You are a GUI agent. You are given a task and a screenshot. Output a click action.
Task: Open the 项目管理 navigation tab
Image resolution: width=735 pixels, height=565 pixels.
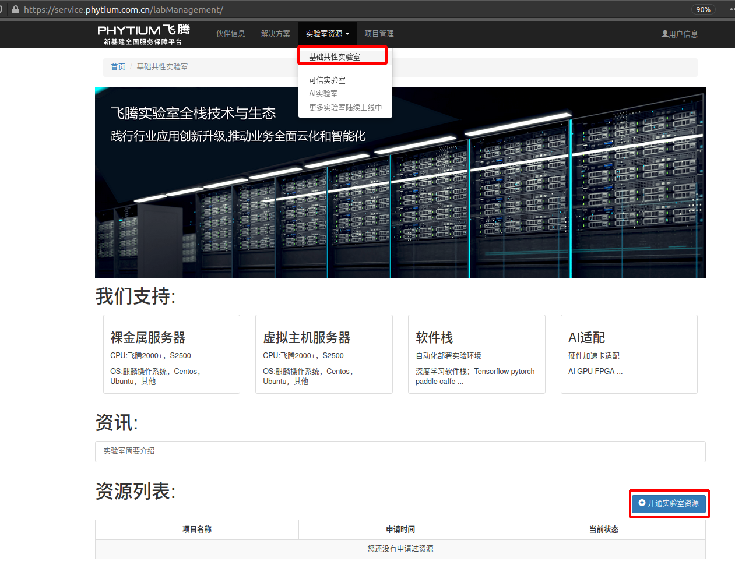coord(379,34)
